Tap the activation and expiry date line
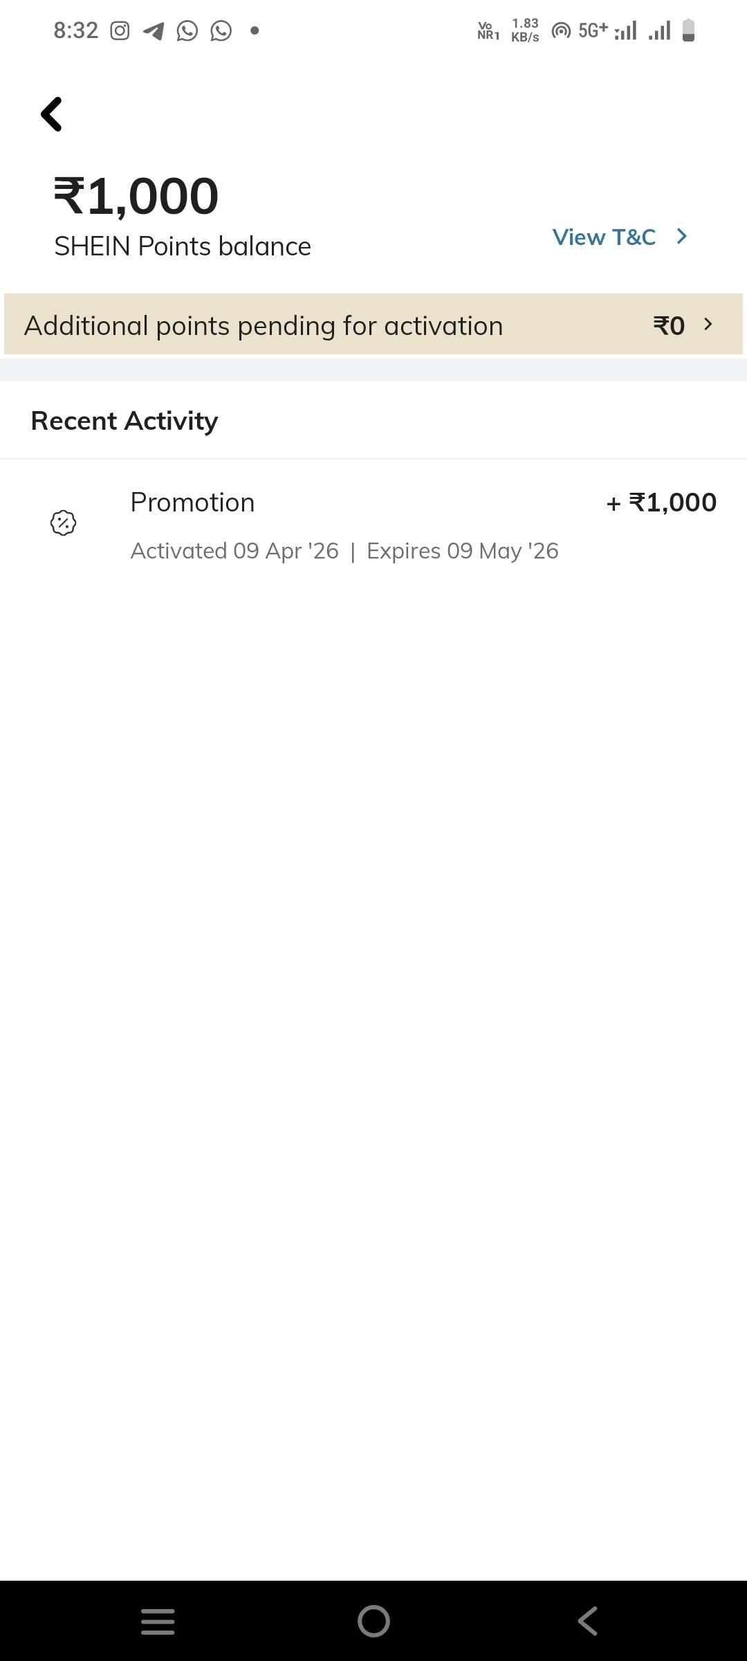 click(344, 551)
